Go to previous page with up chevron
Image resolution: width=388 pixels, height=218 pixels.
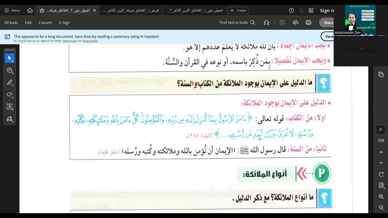[x=381, y=152]
